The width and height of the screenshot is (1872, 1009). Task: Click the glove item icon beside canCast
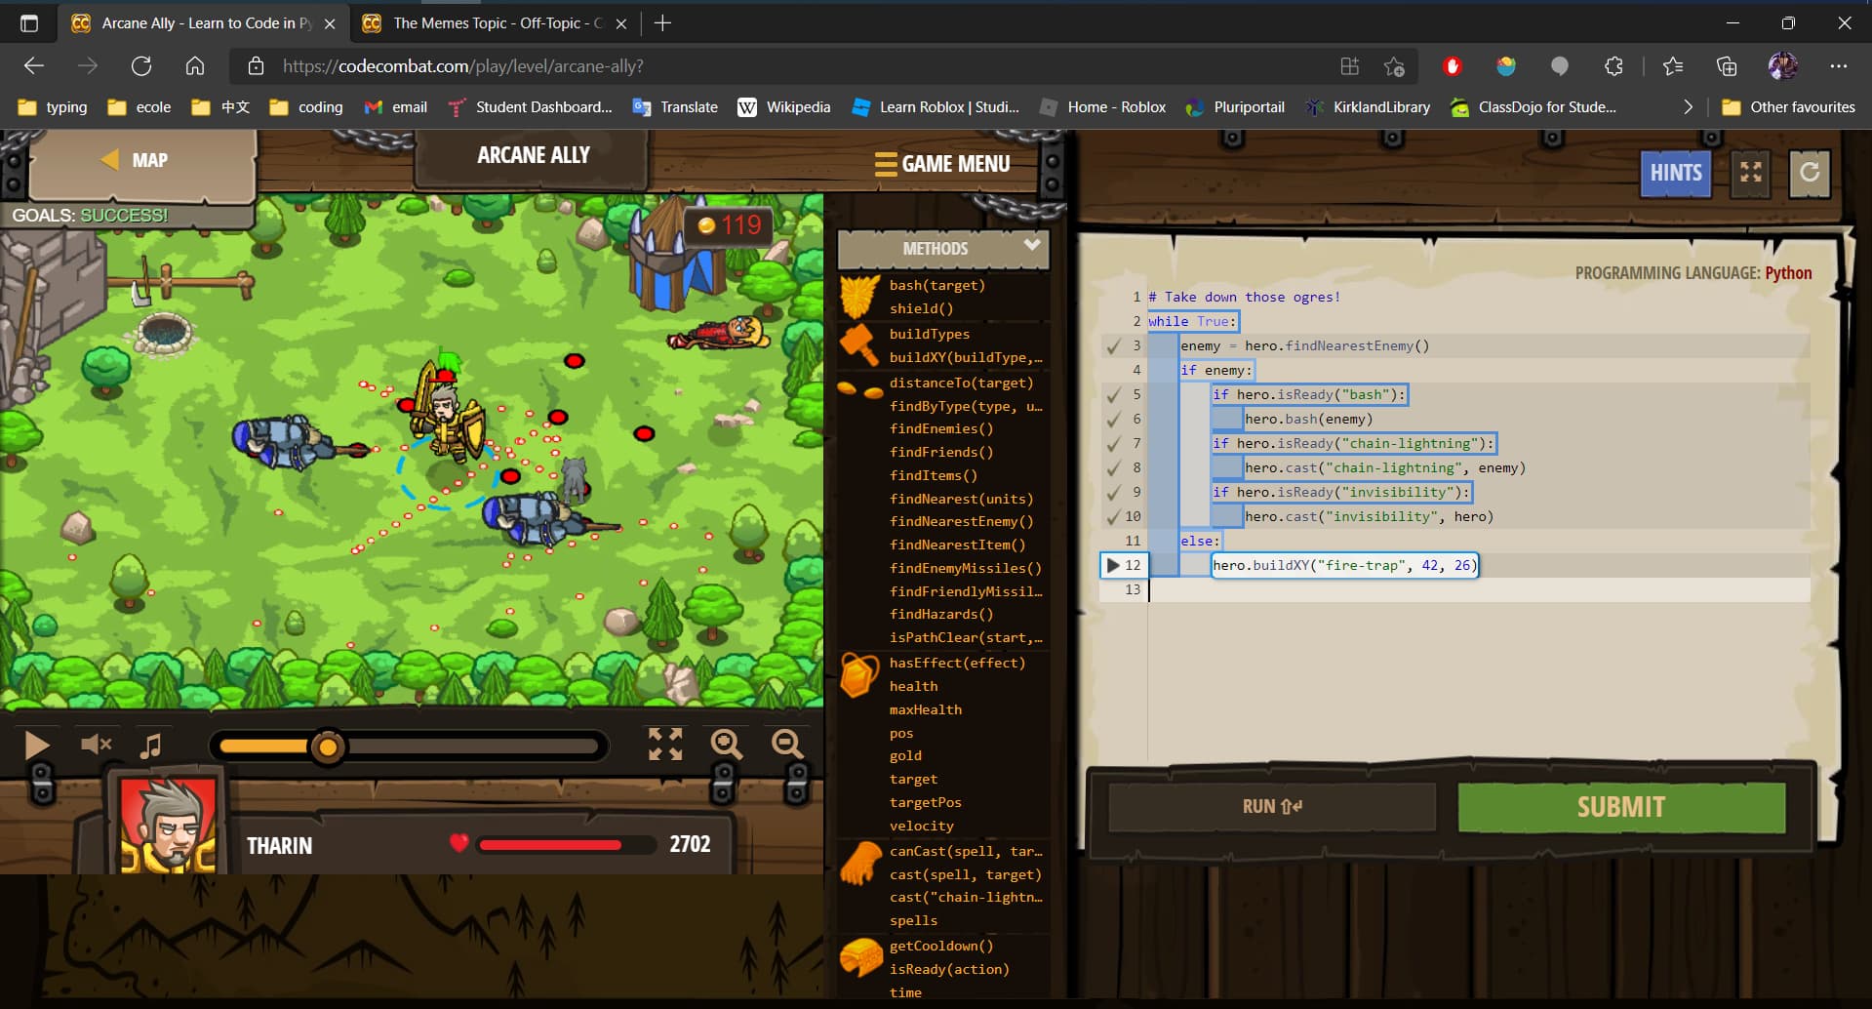[x=859, y=864]
